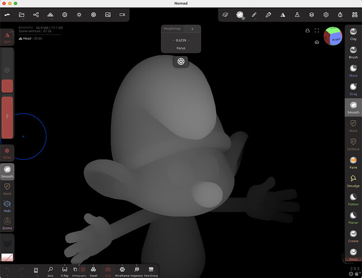Open the Pressure pen settings menu
This screenshot has height=278, width=362.
click(x=268, y=14)
